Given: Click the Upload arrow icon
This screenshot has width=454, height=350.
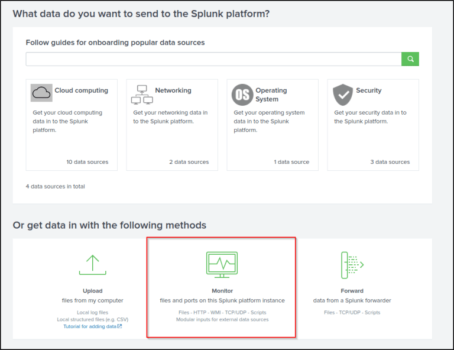Looking at the screenshot, I should click(x=93, y=265).
